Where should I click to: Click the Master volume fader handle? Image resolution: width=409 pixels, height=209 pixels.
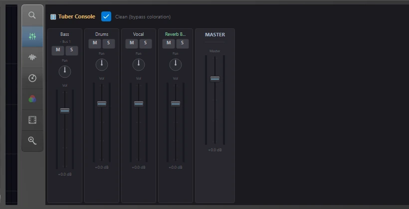tap(215, 79)
